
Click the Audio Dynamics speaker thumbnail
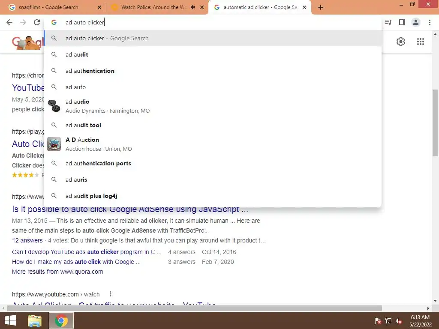click(54, 106)
